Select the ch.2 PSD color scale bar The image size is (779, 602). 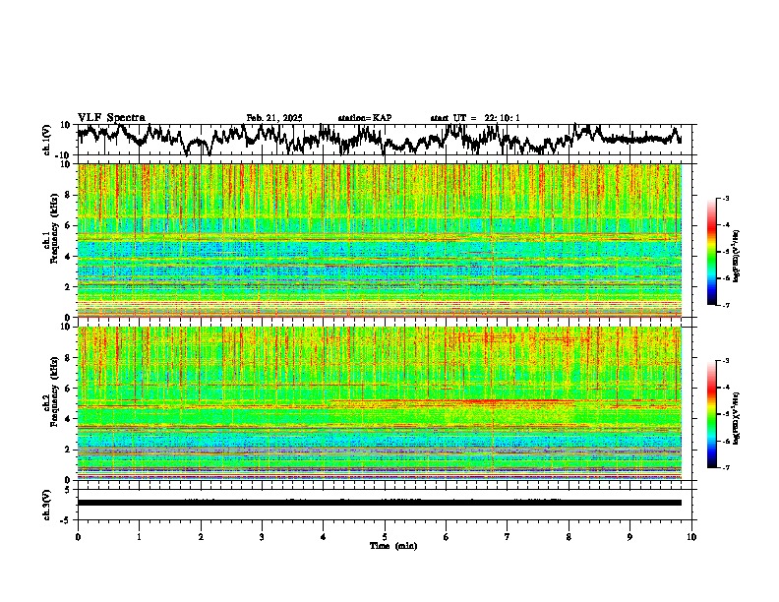(x=711, y=414)
